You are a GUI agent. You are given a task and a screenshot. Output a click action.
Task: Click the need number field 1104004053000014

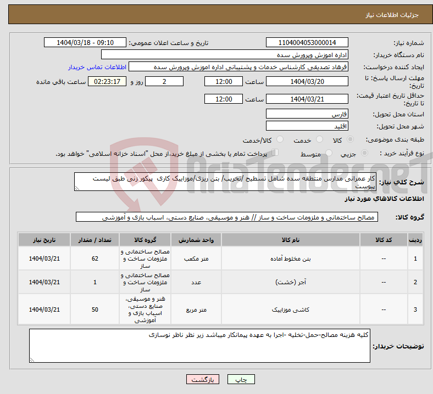pos(307,42)
